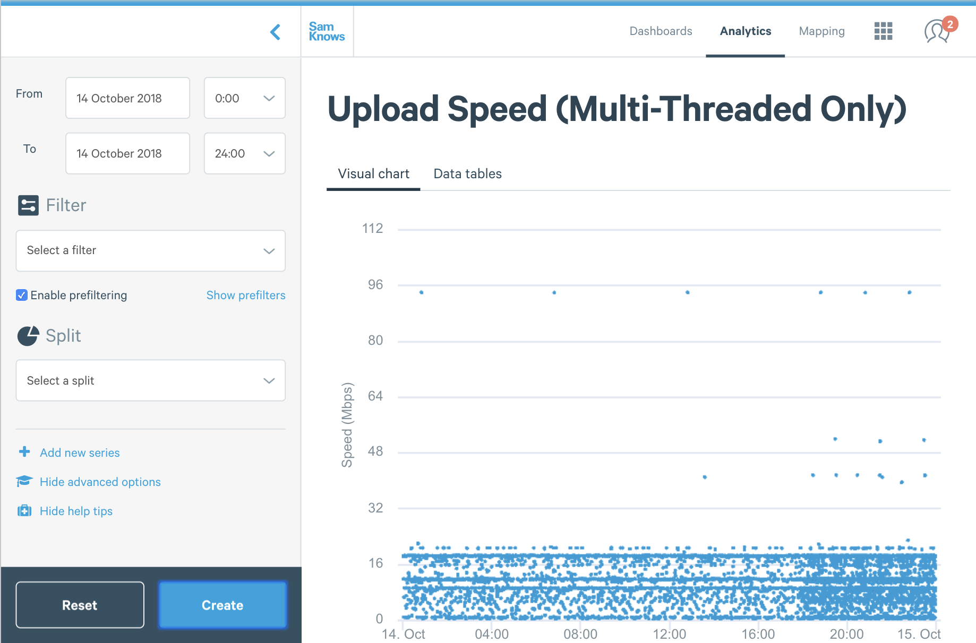Screen dimensions: 976x643
Task: Toggle Enable prefiltering checkbox
Action: click(22, 295)
